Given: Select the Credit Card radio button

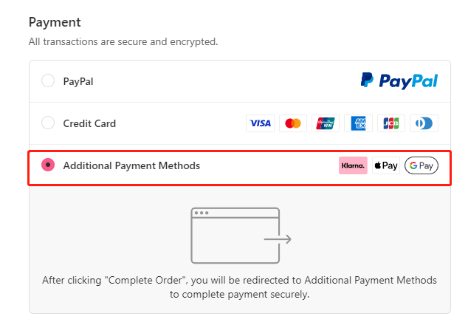Looking at the screenshot, I should (x=48, y=123).
